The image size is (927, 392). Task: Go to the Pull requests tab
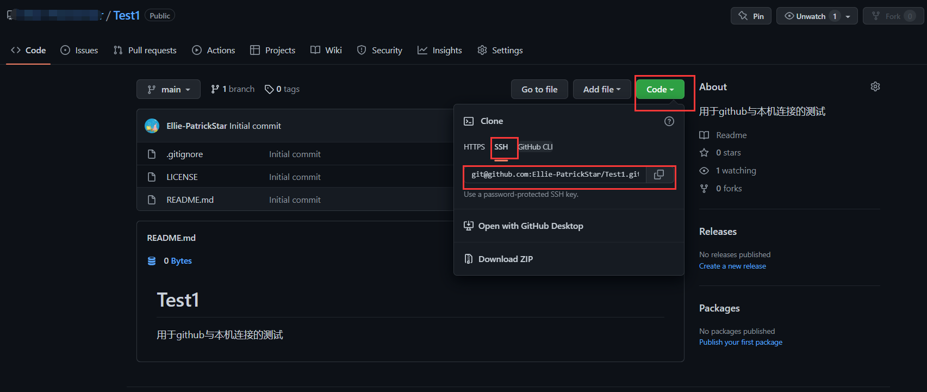pos(145,50)
